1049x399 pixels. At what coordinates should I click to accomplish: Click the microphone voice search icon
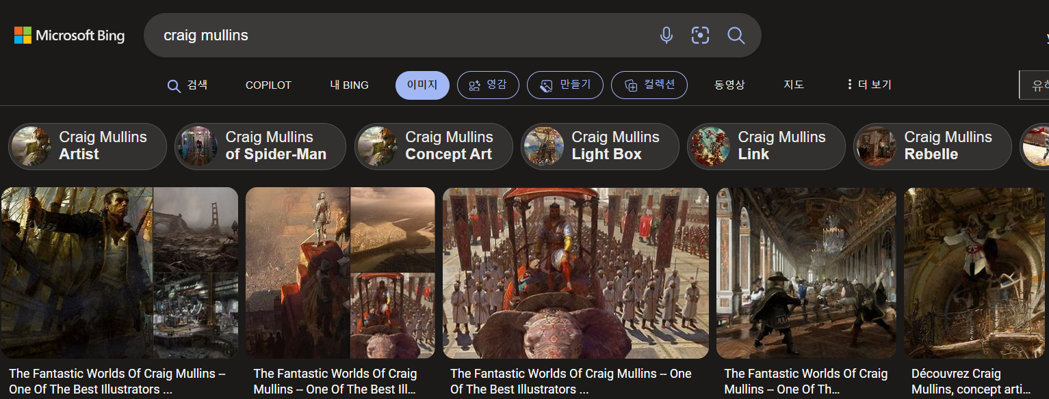[666, 36]
